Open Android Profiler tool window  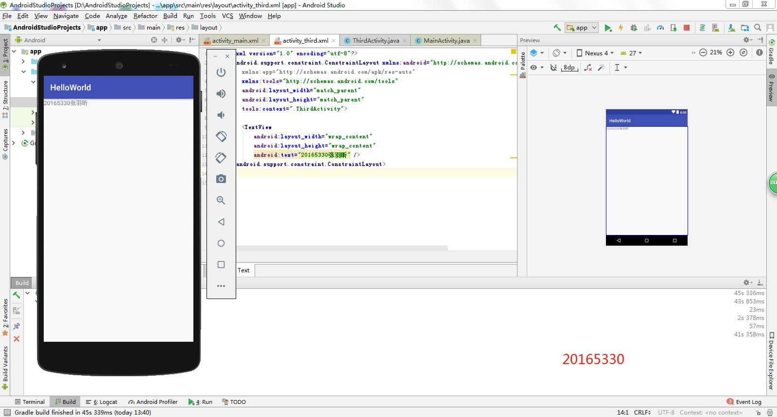(153, 402)
